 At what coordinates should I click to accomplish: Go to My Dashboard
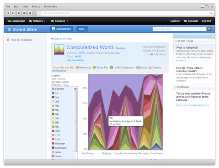16,21
